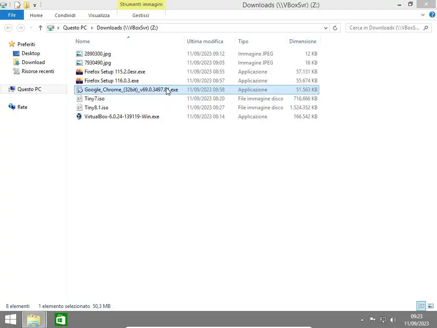Click the volume speaker tray icon
The width and height of the screenshot is (437, 328).
point(393,319)
